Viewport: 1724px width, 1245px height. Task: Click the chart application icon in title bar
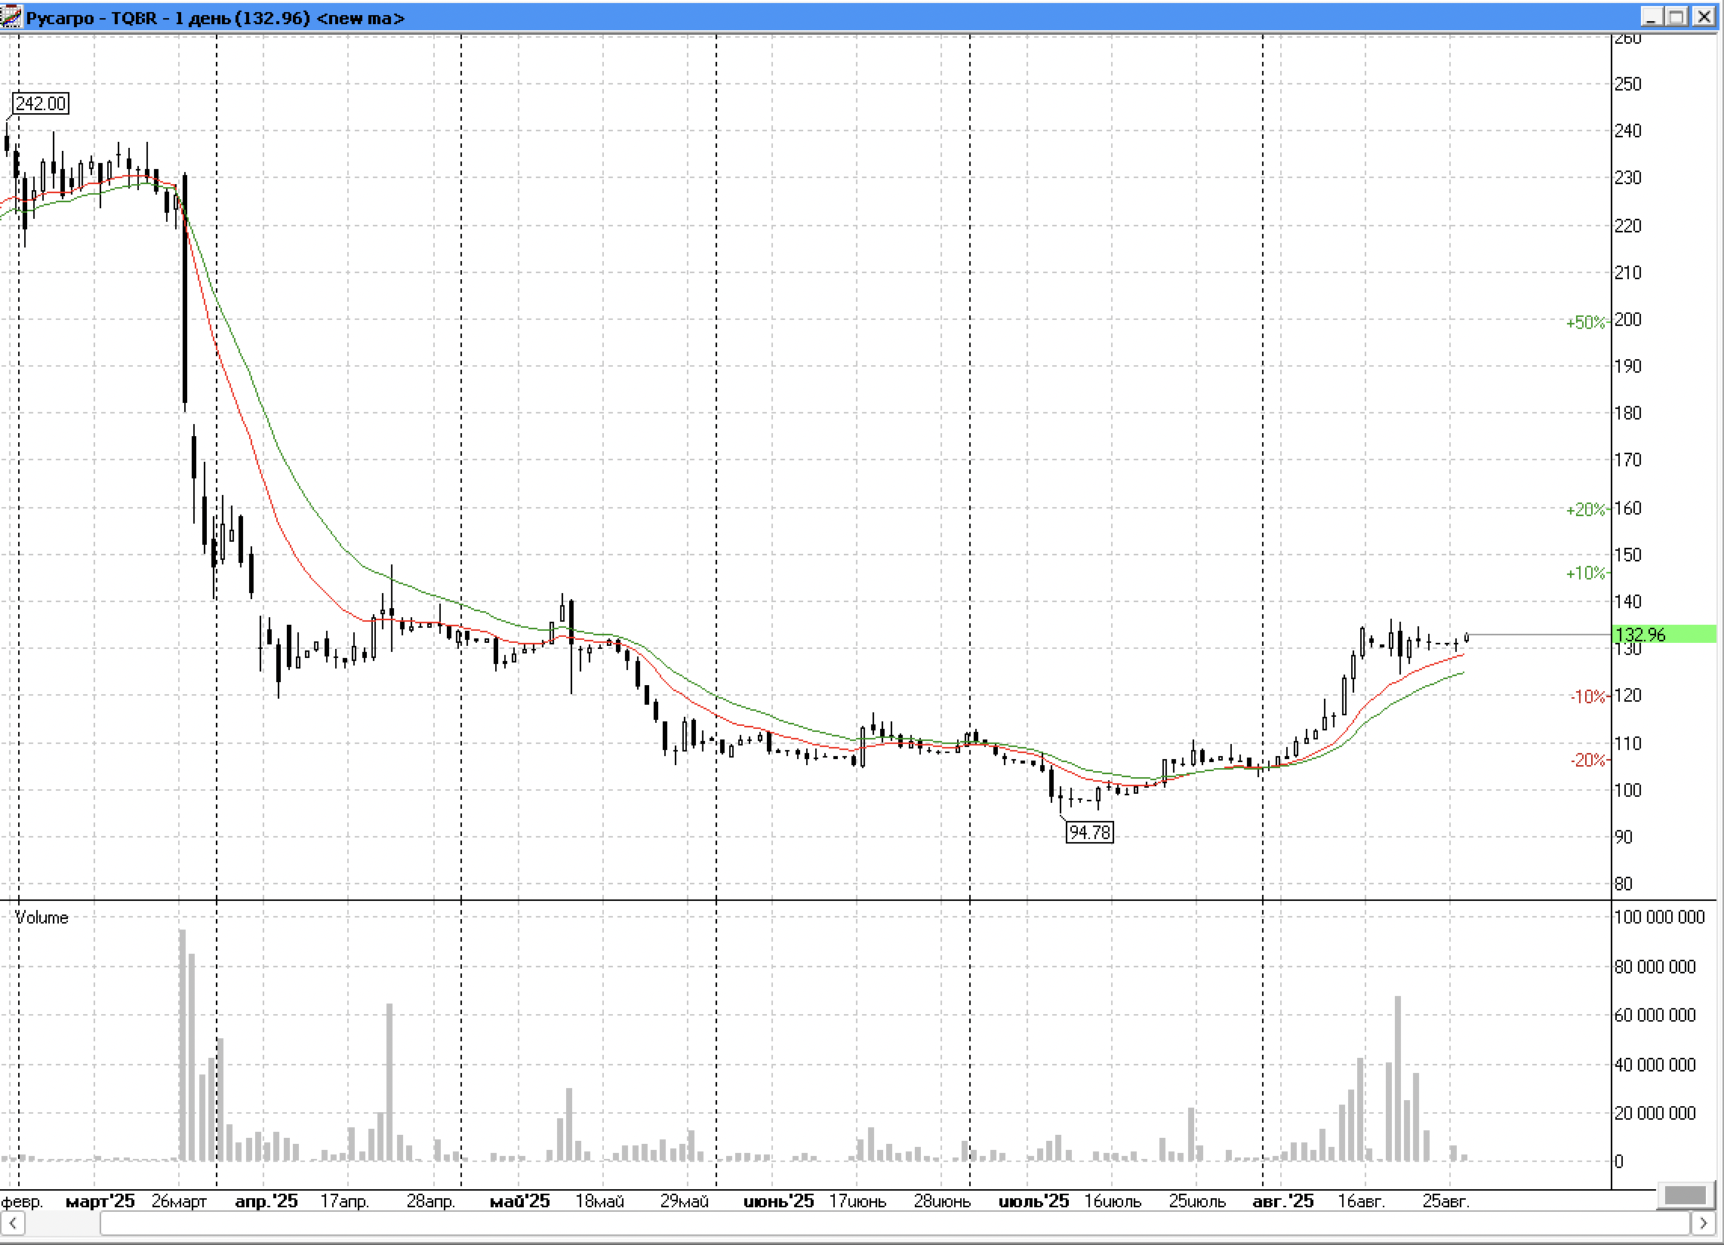click(x=11, y=17)
